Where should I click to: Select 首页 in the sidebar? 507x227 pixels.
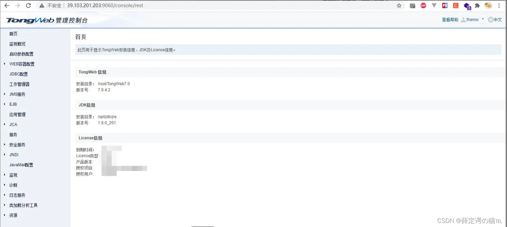click(x=13, y=34)
